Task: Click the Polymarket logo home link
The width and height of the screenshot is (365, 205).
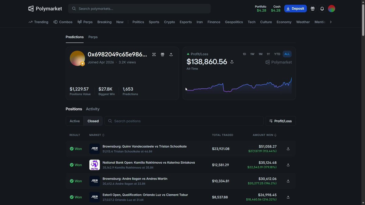Action: click(x=45, y=9)
